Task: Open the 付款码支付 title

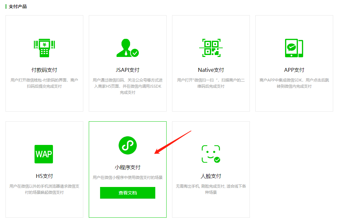Action: (x=45, y=70)
